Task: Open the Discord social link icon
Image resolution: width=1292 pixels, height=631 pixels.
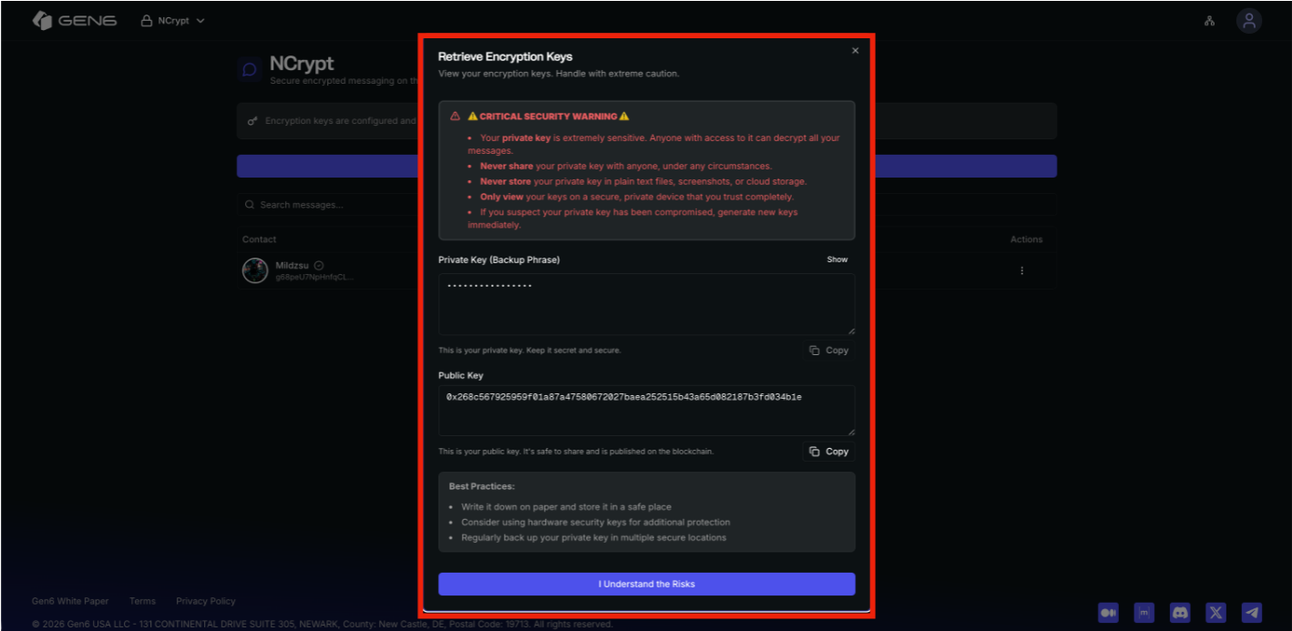Action: [x=1180, y=613]
